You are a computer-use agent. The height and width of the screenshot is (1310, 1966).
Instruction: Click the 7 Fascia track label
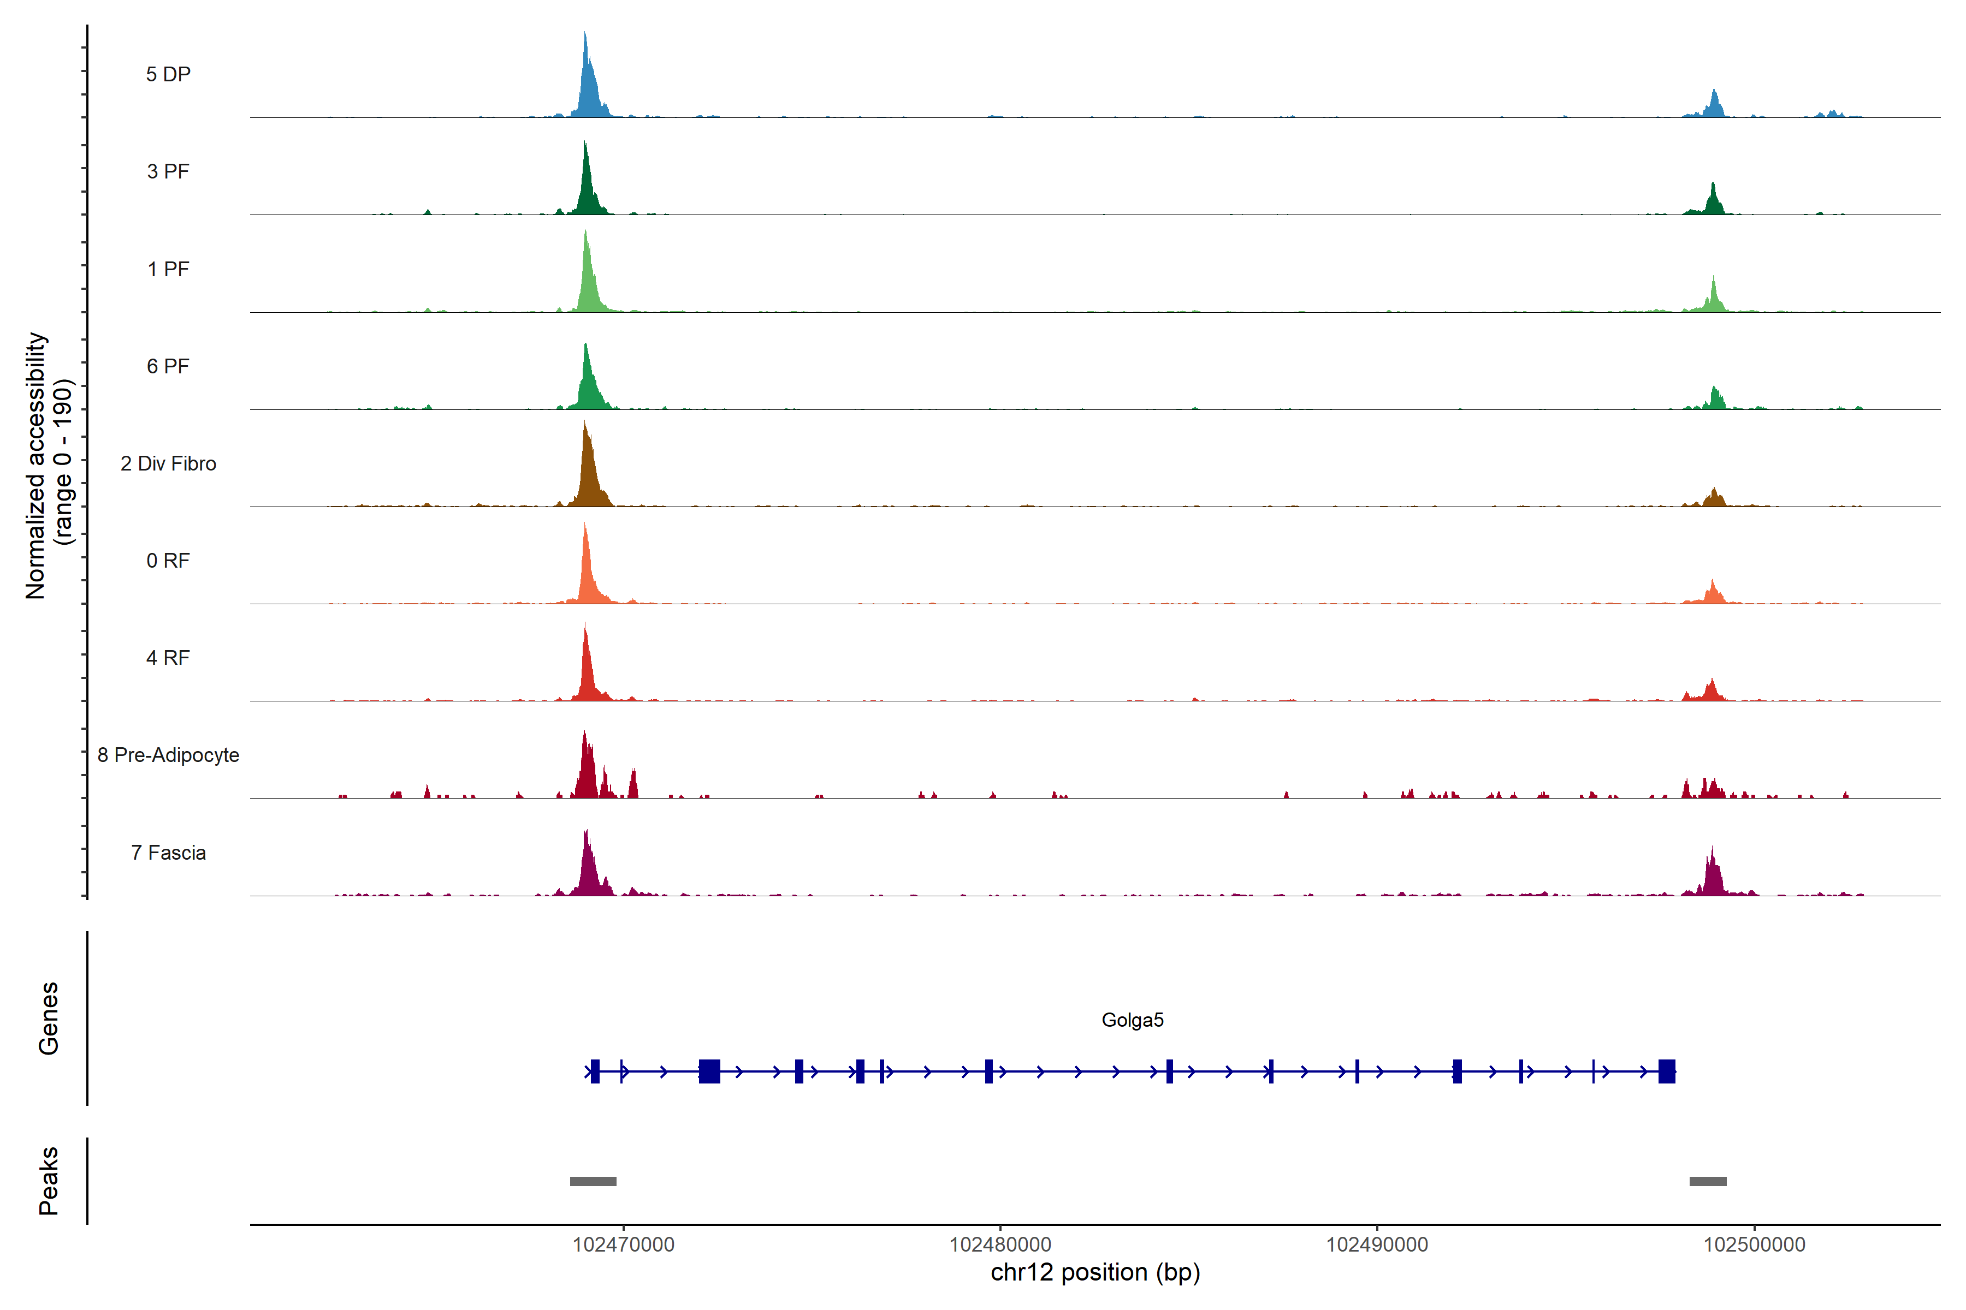click(x=168, y=853)
